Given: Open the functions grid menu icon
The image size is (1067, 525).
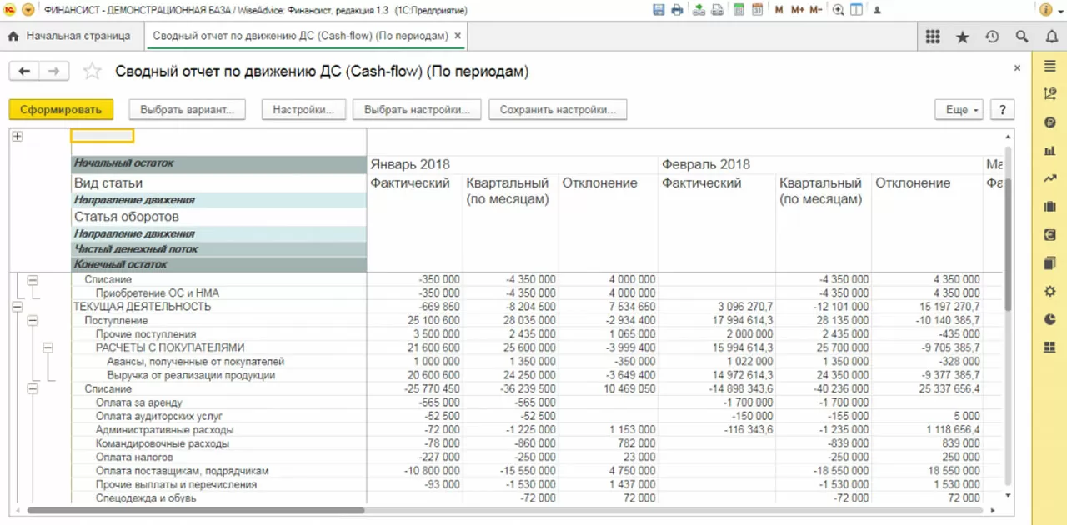Looking at the screenshot, I should pyautogui.click(x=933, y=37).
